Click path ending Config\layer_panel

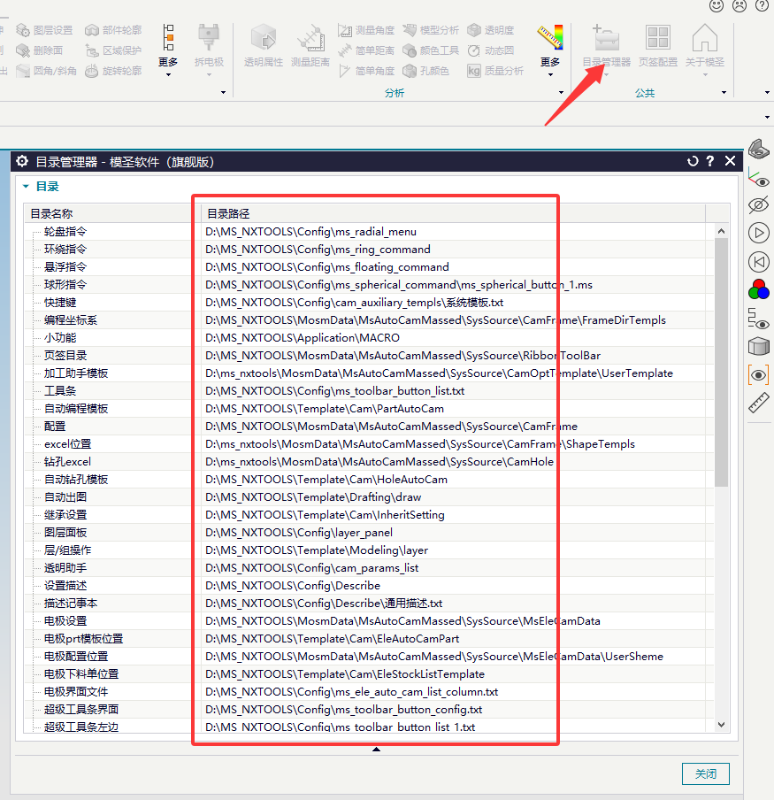(x=299, y=533)
